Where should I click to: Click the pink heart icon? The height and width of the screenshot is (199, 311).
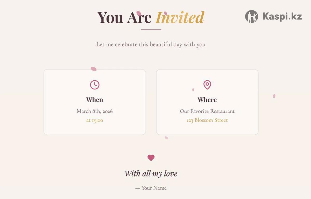tap(151, 158)
